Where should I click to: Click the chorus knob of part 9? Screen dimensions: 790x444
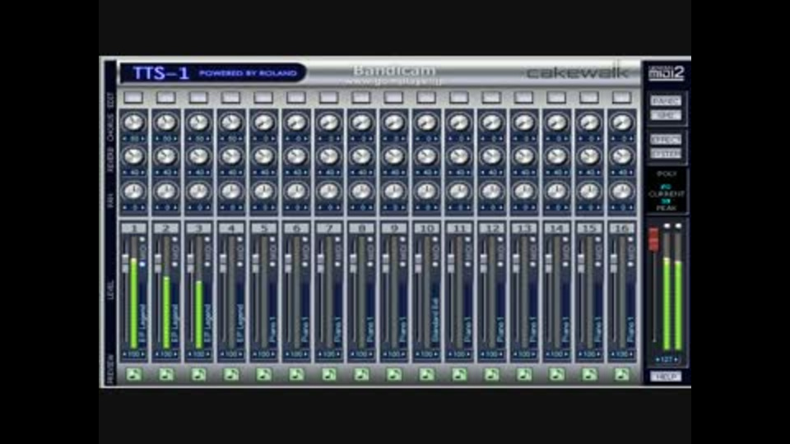(x=393, y=123)
